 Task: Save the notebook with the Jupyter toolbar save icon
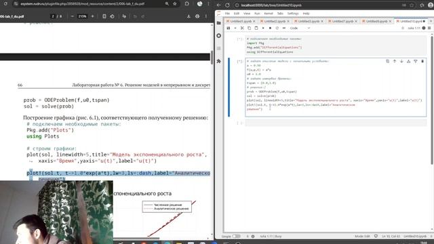click(x=229, y=28)
